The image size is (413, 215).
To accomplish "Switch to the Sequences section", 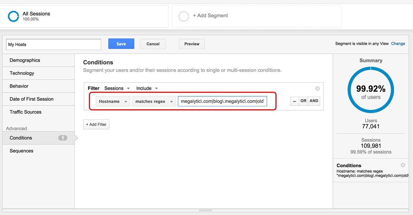I will (x=22, y=151).
